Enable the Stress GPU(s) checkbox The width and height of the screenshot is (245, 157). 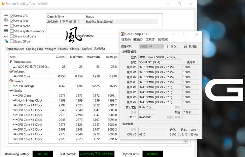[12, 42]
